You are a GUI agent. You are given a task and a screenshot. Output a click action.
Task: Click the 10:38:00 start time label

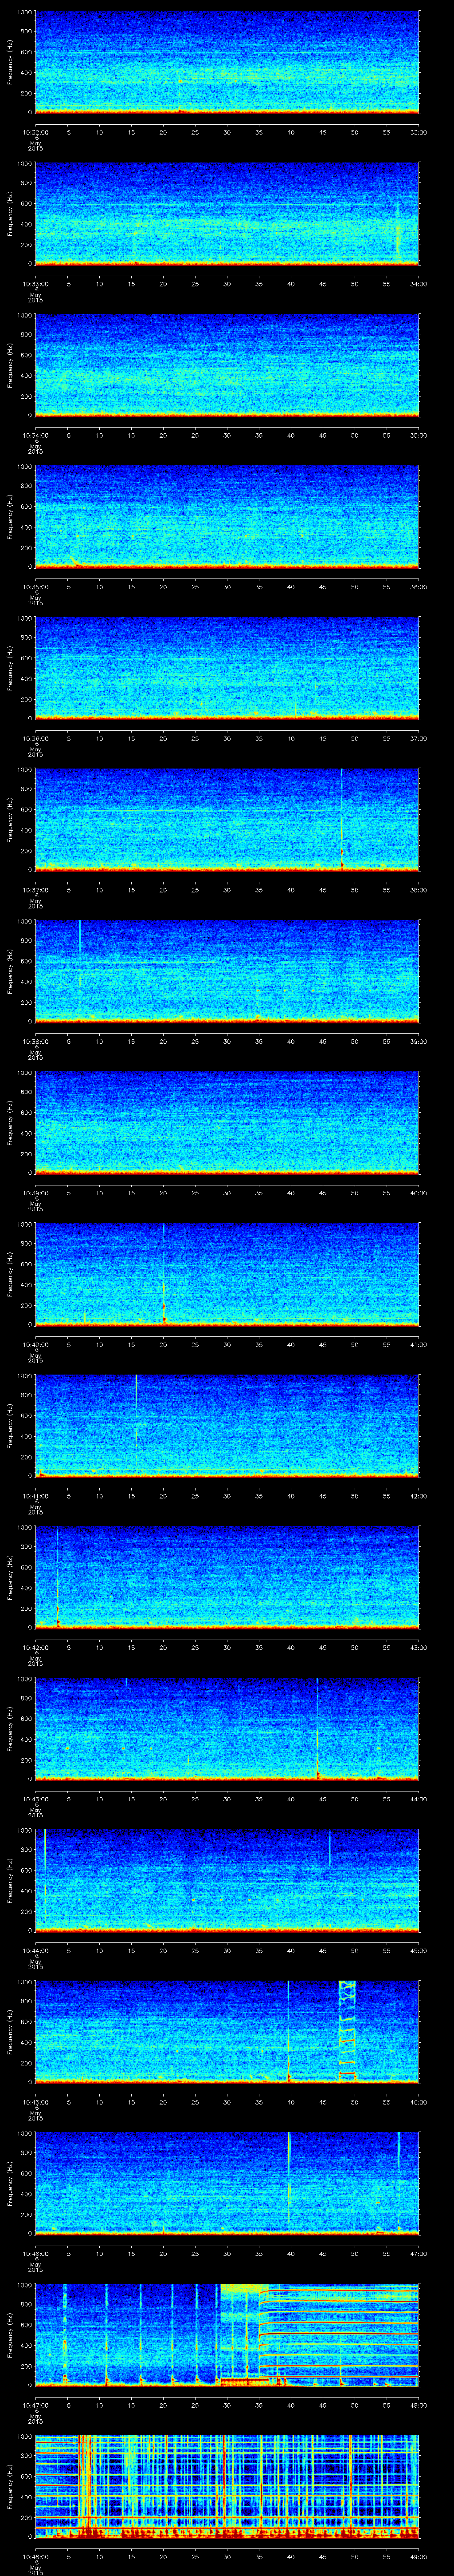point(35,1041)
